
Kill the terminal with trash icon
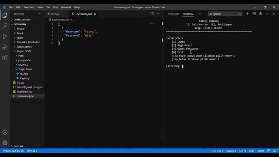(x=261, y=14)
